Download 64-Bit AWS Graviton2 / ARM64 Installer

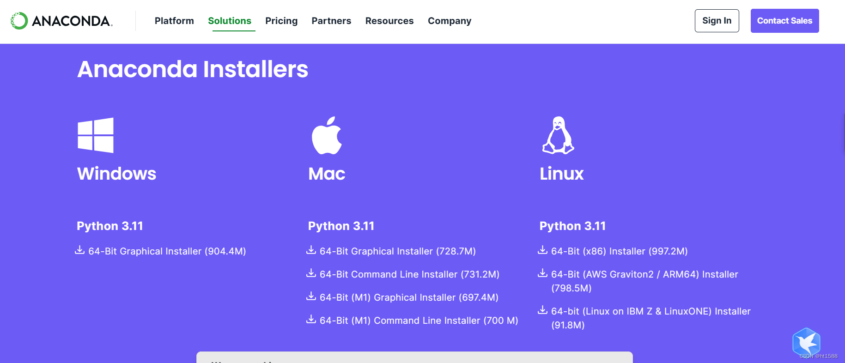644,281
